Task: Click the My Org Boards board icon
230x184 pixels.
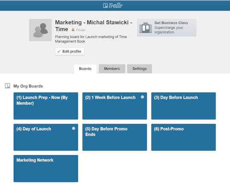Action: coord(8,86)
